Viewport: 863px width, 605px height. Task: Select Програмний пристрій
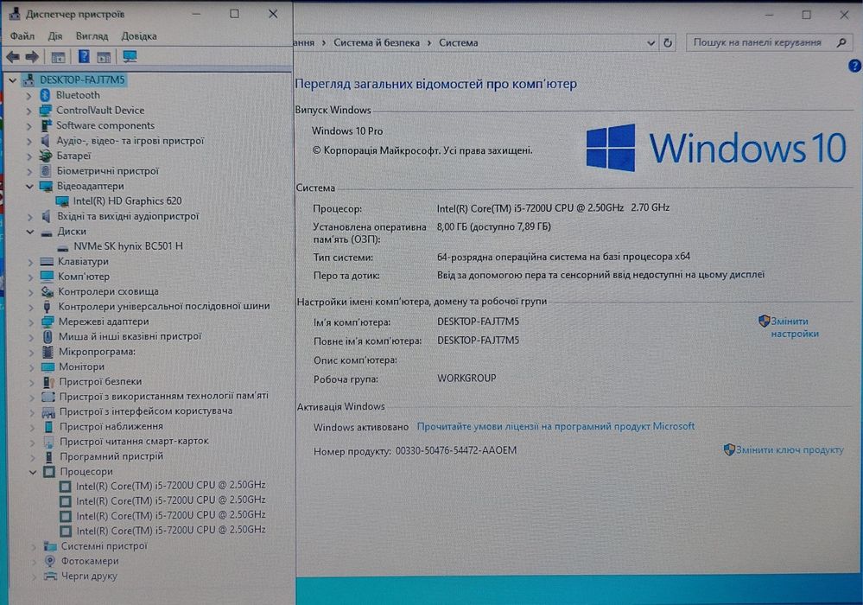(x=111, y=456)
